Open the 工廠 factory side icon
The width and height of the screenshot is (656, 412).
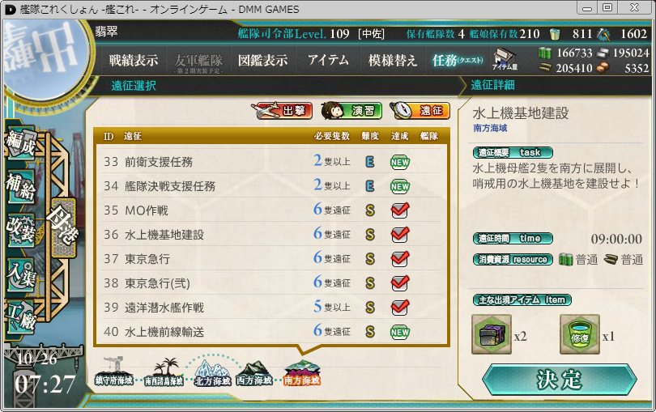[21, 317]
